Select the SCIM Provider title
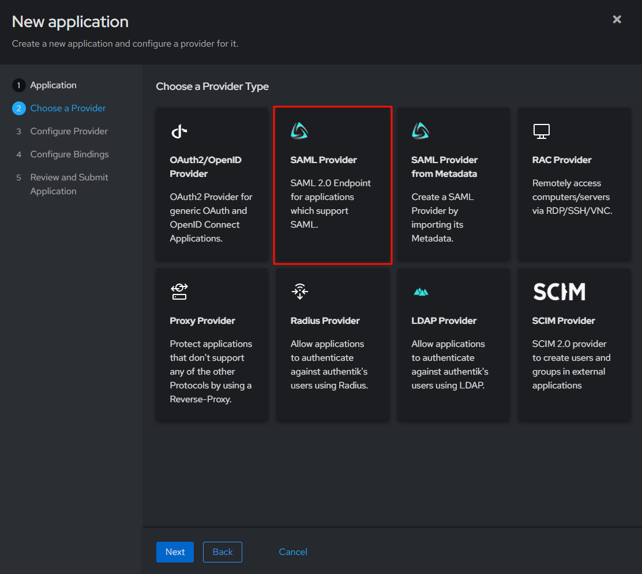 point(564,321)
